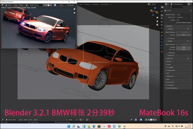Screen dimensions: 193x129
Task: Open the UV Editing workspace tab
Action: [95, 5]
